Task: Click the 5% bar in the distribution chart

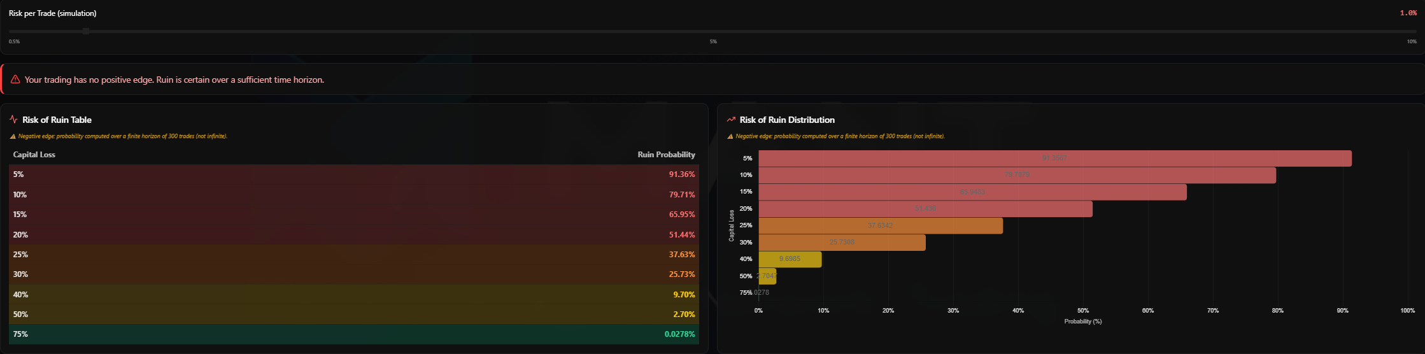Action: point(1054,159)
